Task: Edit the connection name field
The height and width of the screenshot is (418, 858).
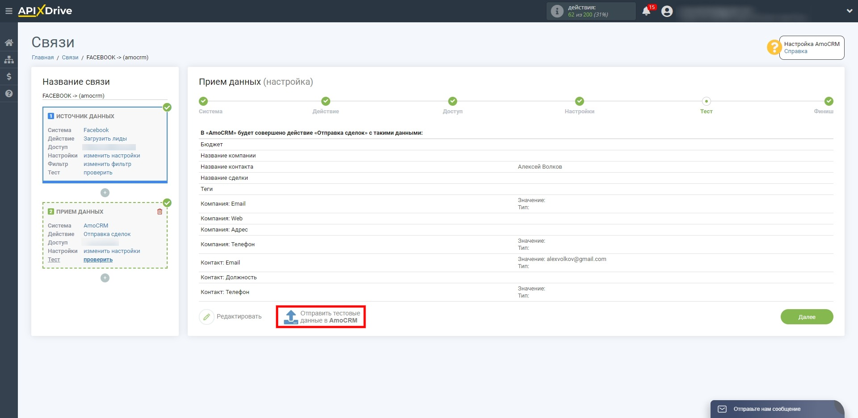Action: (105, 96)
